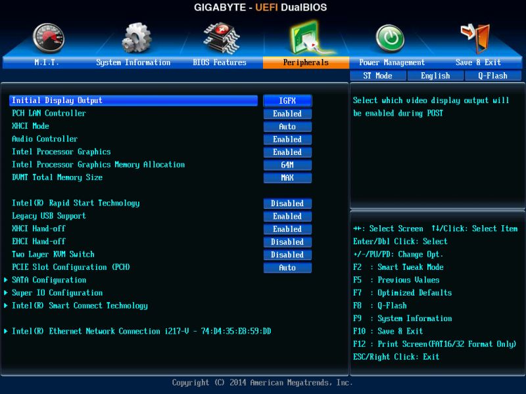Click the +/-/PU/PD: Change Opt. hint
This screenshot has height=394, width=526.
point(398,254)
